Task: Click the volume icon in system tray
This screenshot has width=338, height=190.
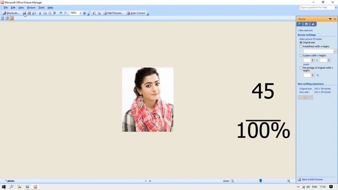Action: (x=308, y=187)
